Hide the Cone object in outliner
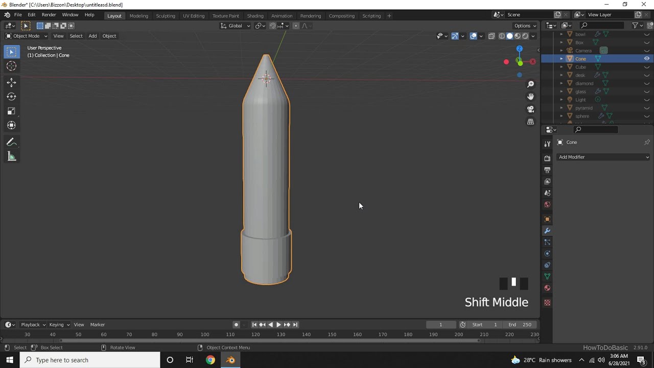The image size is (654, 368). tap(646, 59)
